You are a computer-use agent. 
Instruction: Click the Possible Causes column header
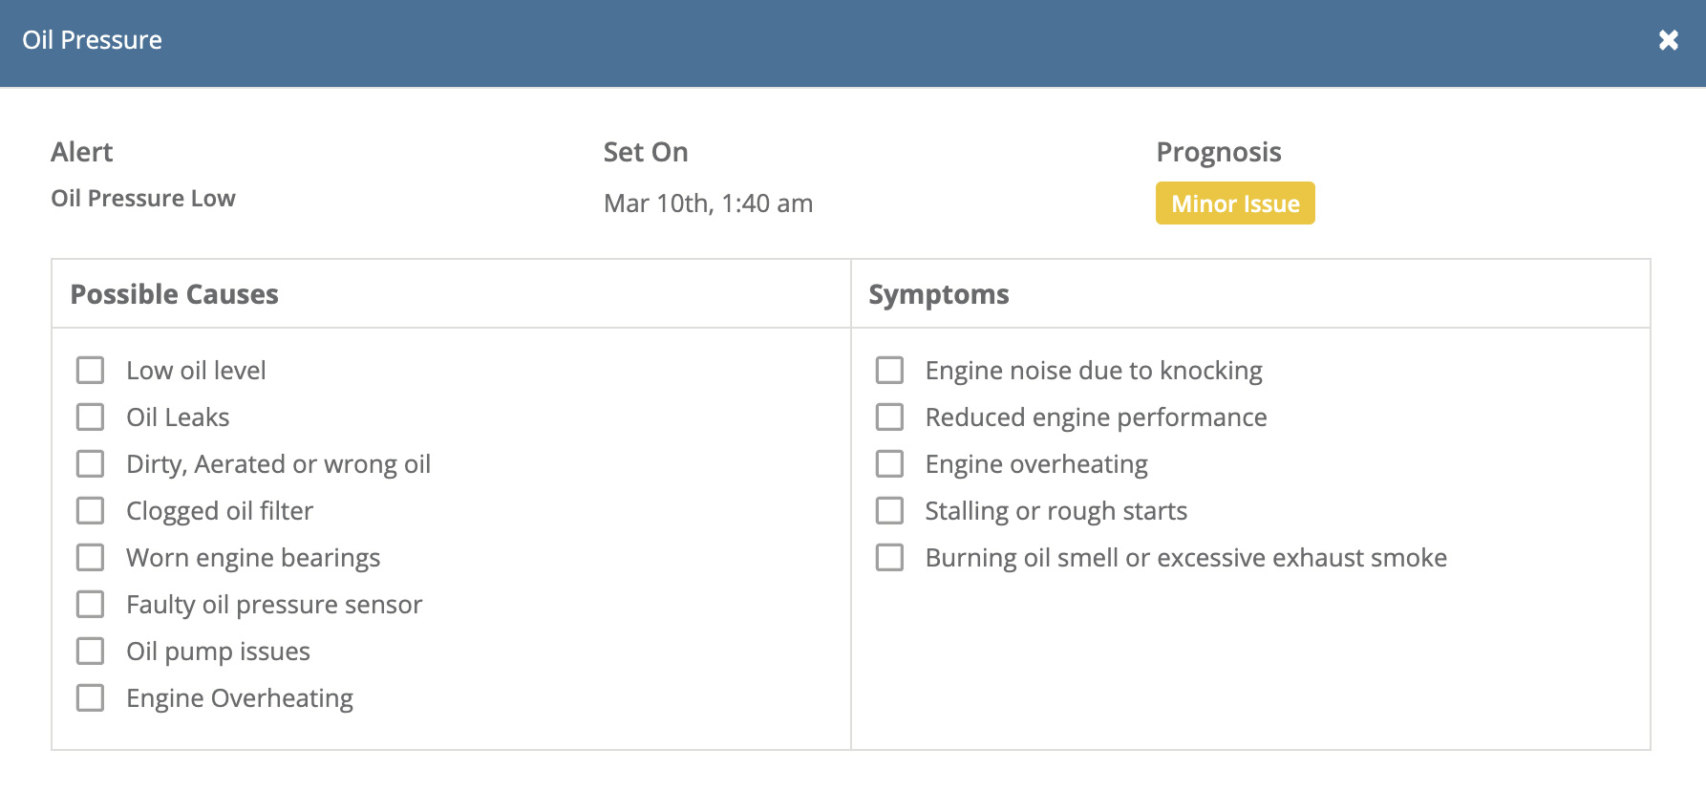coord(175,294)
